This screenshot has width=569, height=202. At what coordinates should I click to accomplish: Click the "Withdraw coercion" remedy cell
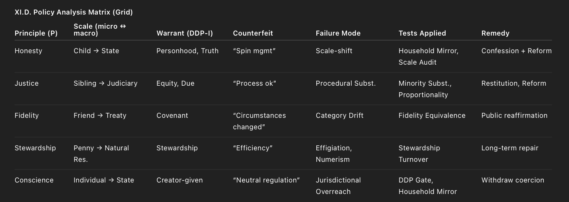513,180
